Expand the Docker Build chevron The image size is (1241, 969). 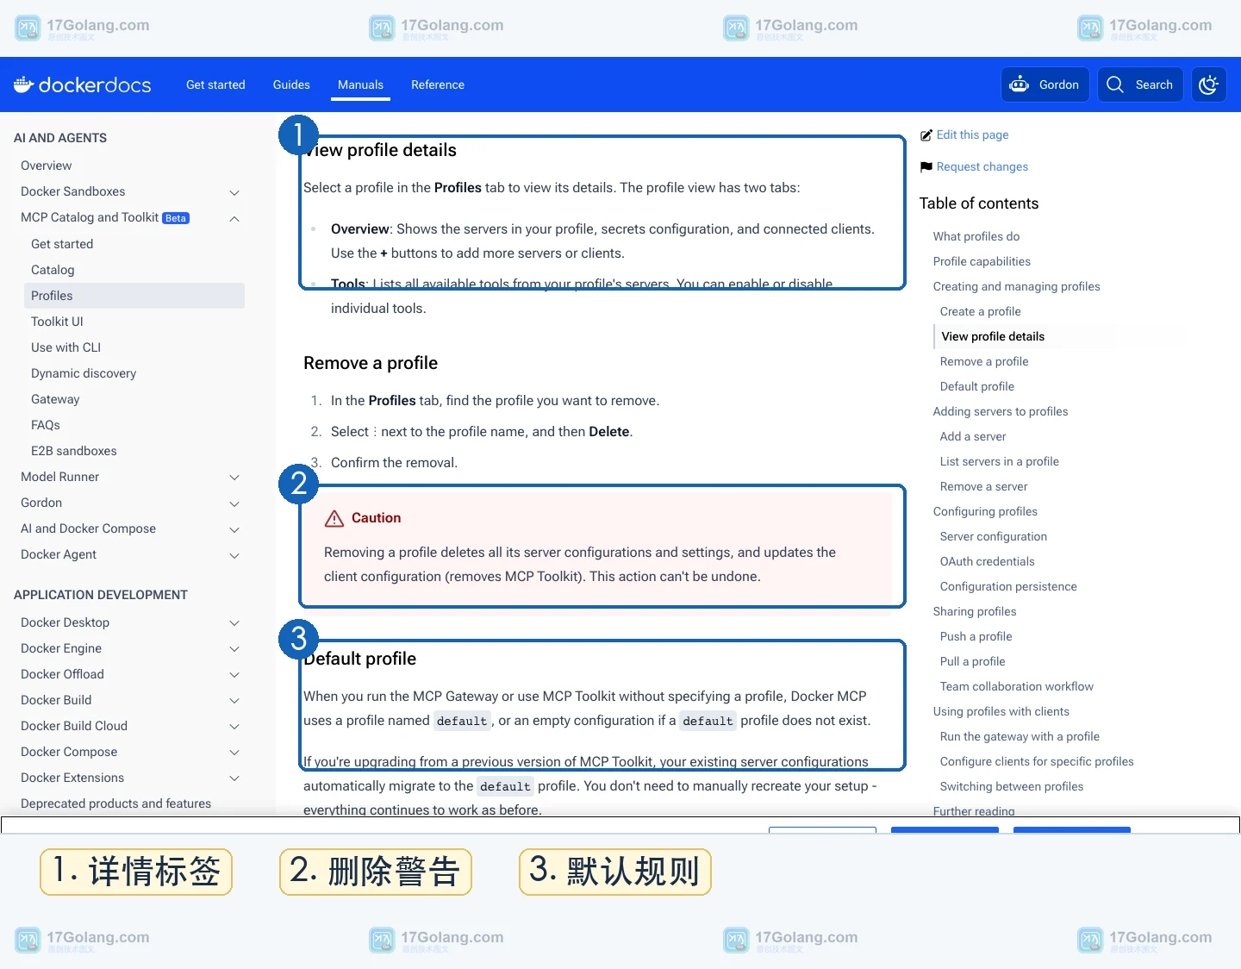(x=234, y=701)
